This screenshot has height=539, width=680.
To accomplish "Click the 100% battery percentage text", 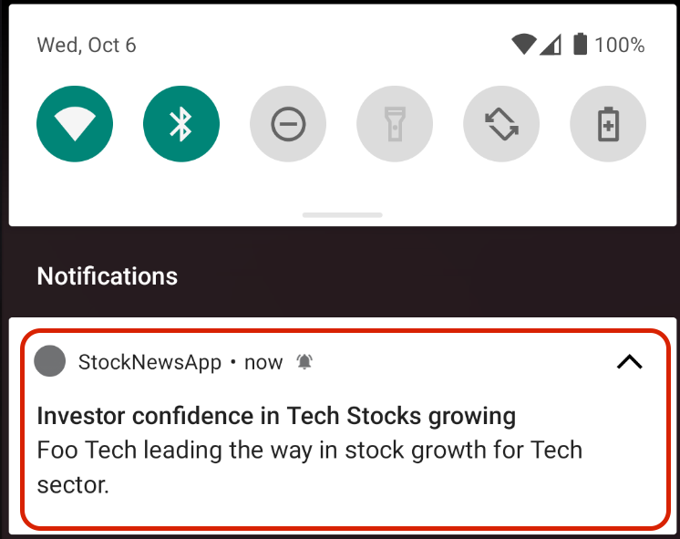I will [620, 45].
